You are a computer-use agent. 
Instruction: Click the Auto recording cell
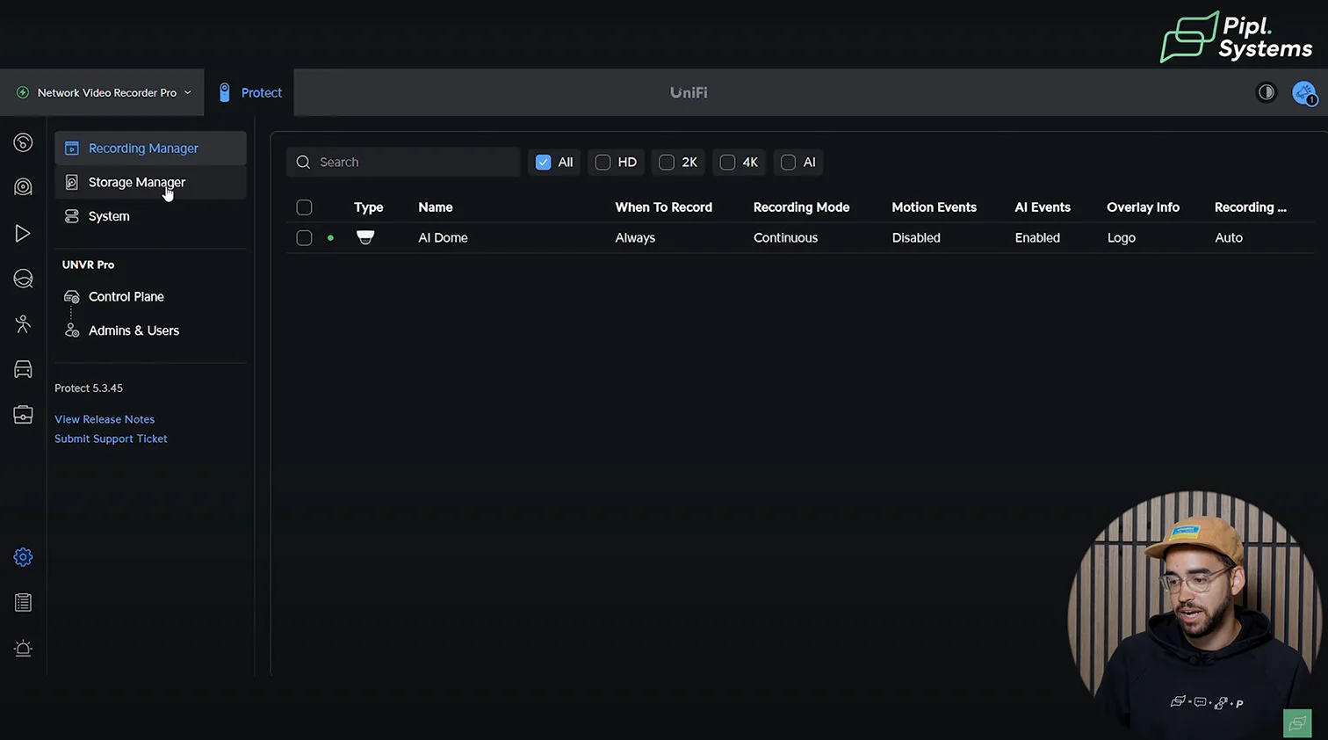point(1228,237)
